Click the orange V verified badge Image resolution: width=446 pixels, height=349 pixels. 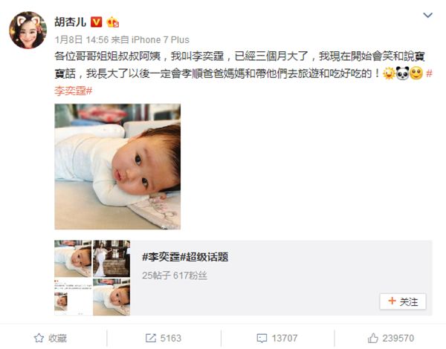[97, 22]
